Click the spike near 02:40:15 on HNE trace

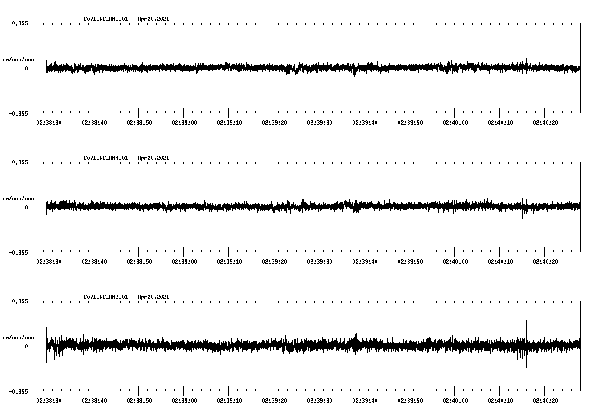[x=527, y=60]
